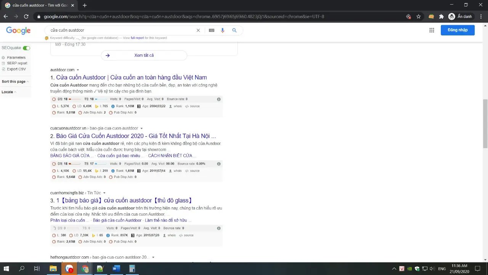488x275 pixels.
Task: Show info icon for cuanhomxingfa.biz SEOquake bar
Action: click(219, 228)
